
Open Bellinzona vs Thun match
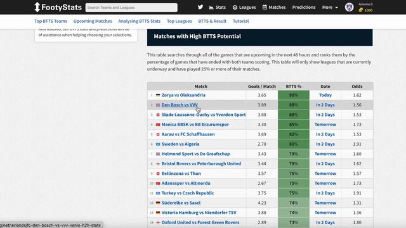pyautogui.click(x=181, y=174)
